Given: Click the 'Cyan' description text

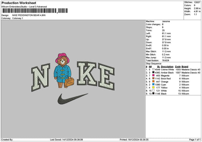Looking at the screenshot, I should coord(164,85).
